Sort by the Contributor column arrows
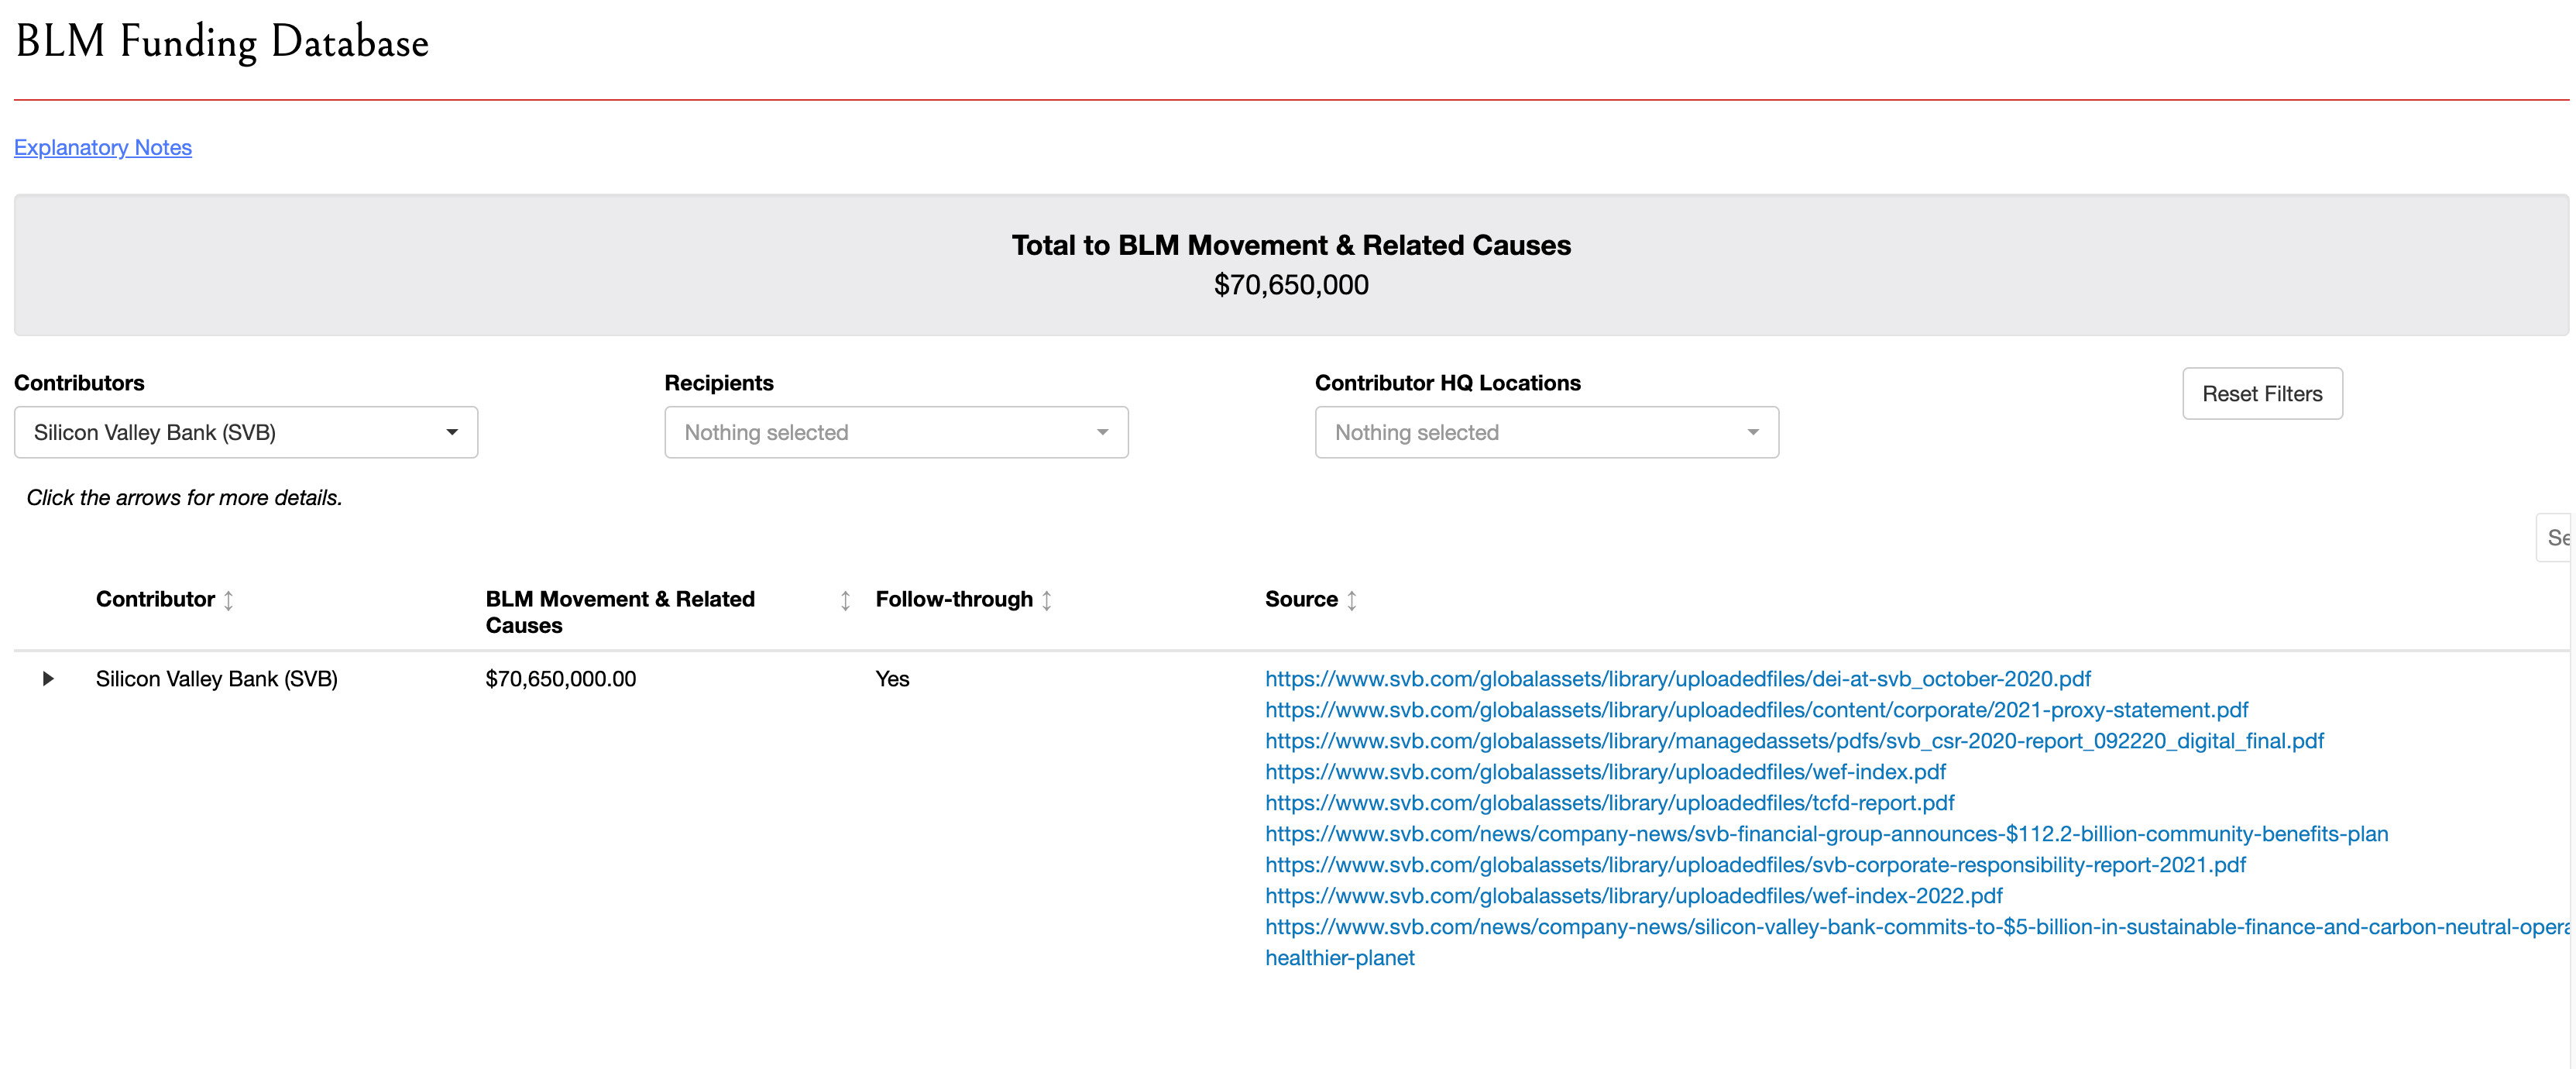2576x1069 pixels. click(x=228, y=600)
